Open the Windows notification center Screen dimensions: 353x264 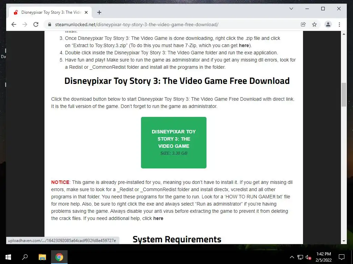tap(342, 257)
